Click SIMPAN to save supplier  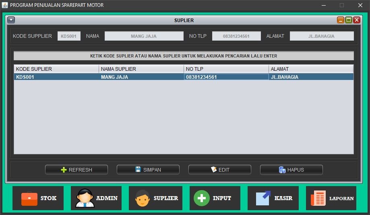point(148,170)
